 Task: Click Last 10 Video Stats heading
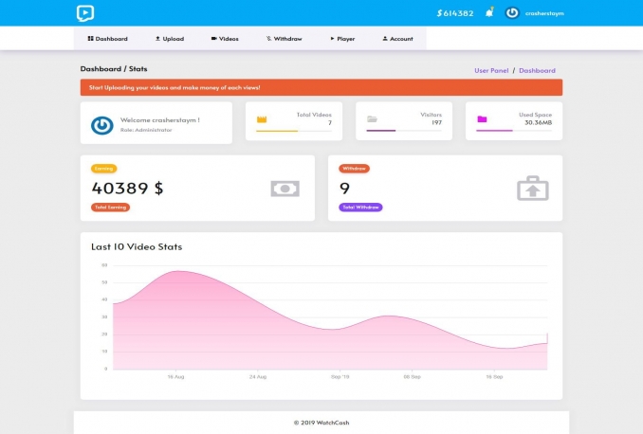(x=137, y=246)
